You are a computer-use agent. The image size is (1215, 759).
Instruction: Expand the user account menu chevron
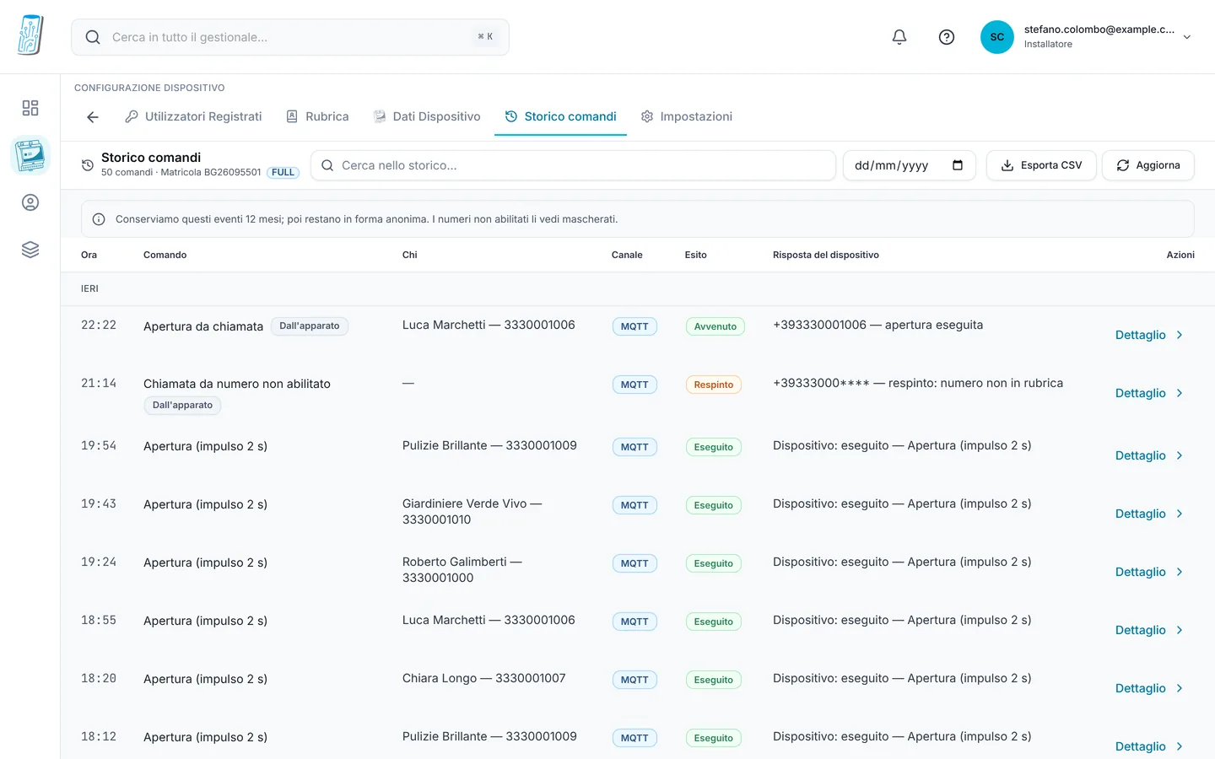(1187, 37)
